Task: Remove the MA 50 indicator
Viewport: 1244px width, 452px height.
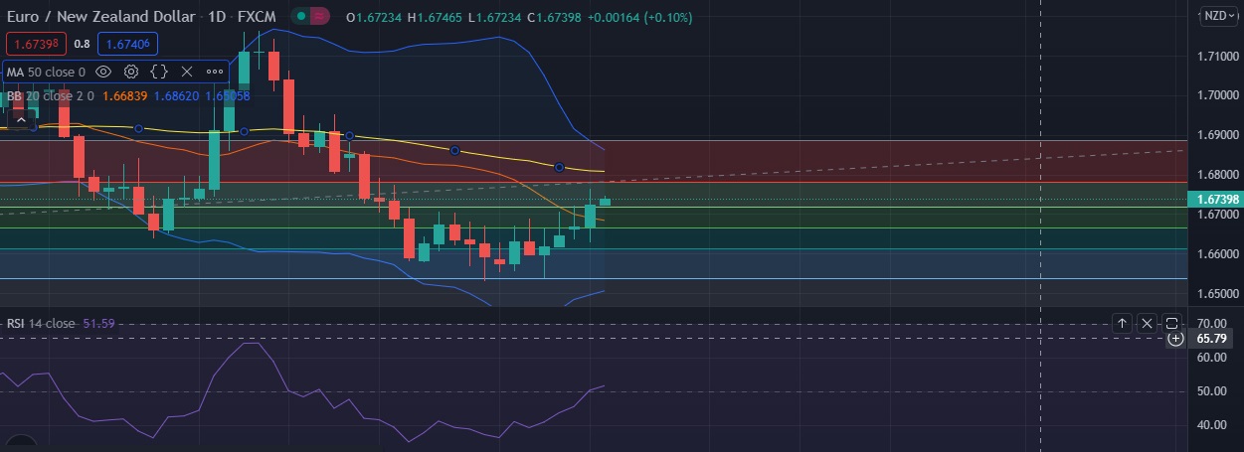Action: (x=187, y=72)
